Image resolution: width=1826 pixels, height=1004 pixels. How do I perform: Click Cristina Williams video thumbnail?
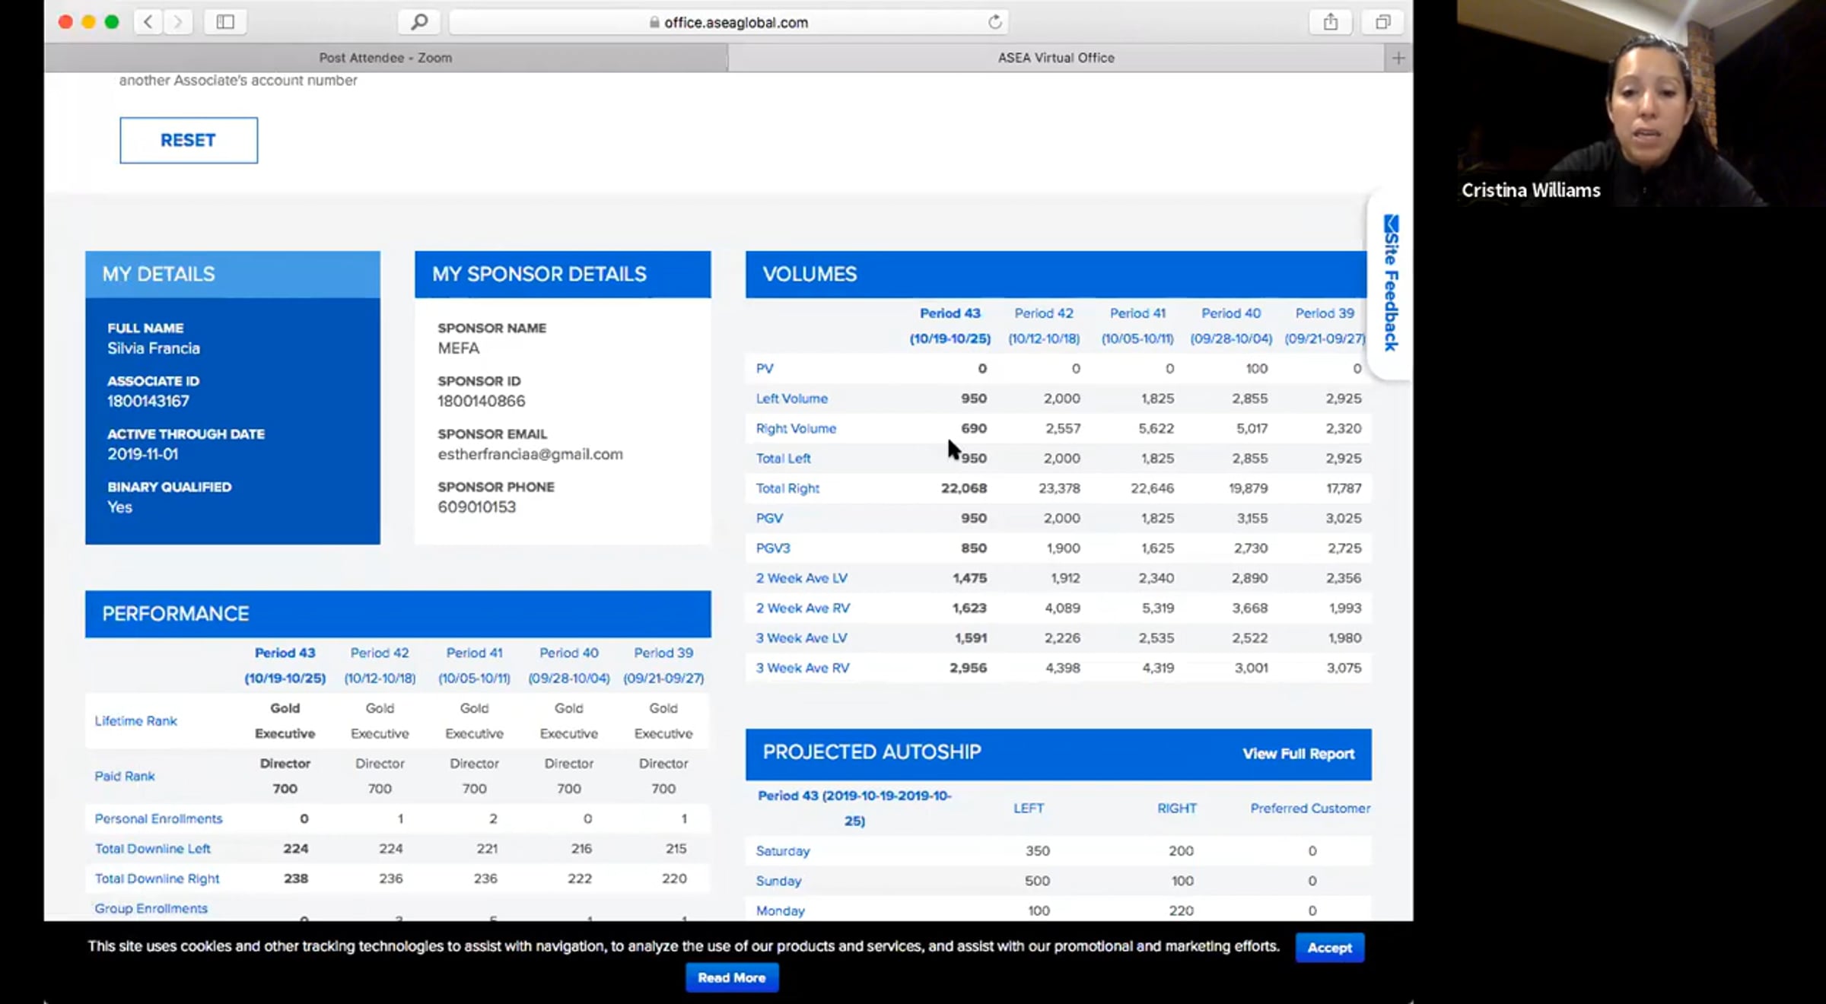1641,103
